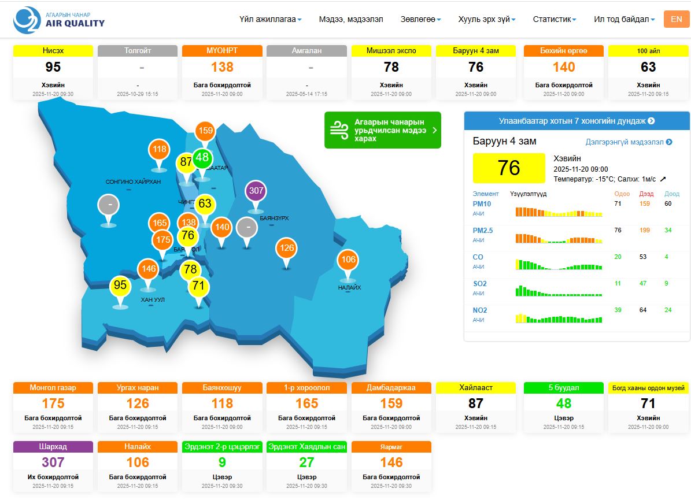Open the Мэдээ, мэдээлэл menu item

(351, 19)
